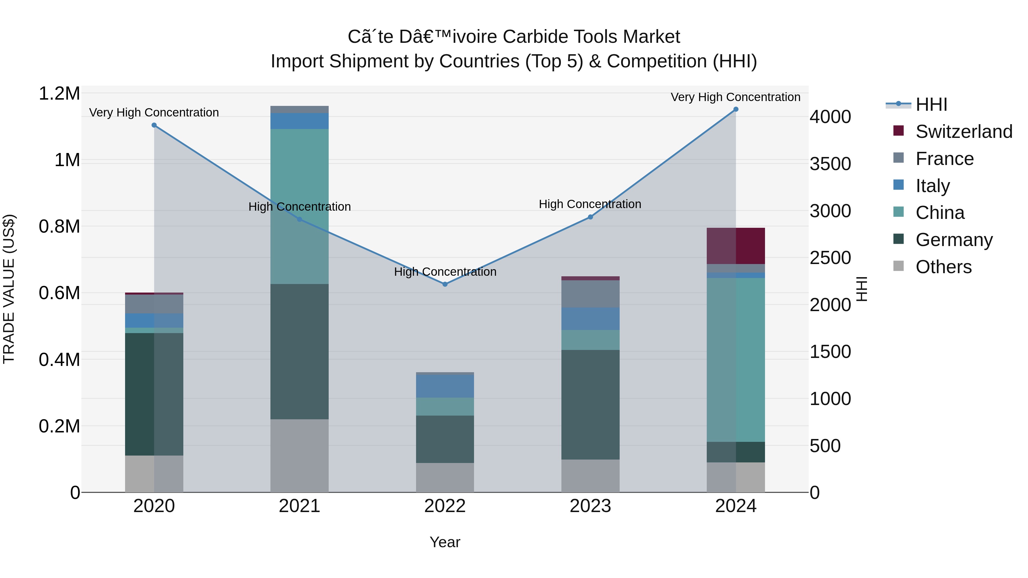Click the 2023 France bar segment
The width and height of the screenshot is (1028, 578).
(591, 294)
